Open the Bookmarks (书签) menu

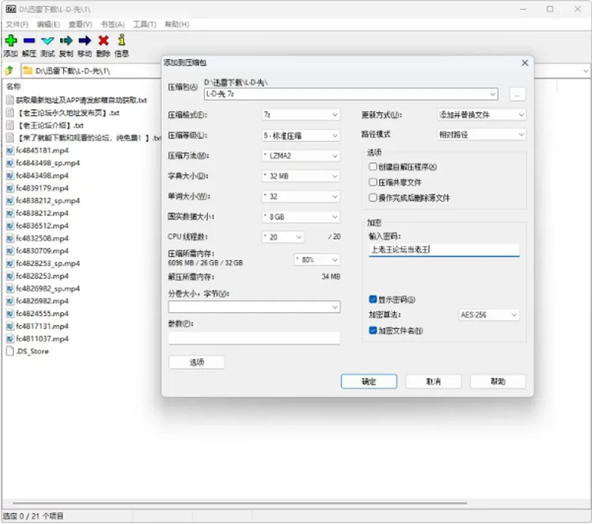[x=112, y=25]
